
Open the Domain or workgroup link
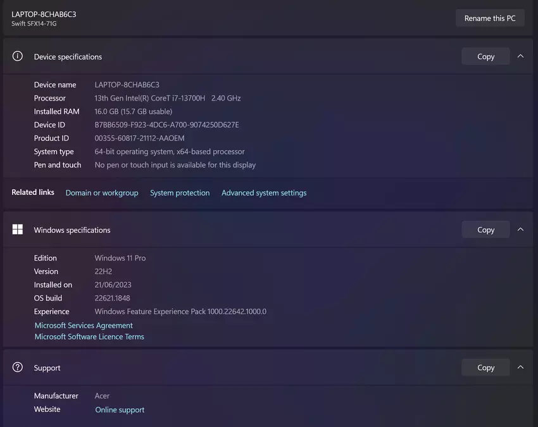pyautogui.click(x=102, y=193)
